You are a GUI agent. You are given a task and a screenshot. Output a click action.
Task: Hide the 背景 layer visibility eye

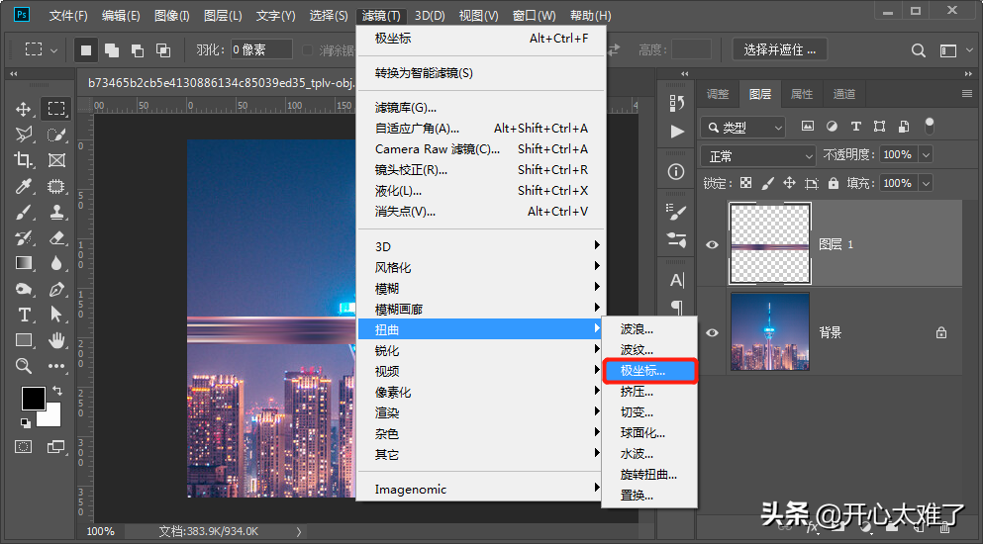(712, 332)
